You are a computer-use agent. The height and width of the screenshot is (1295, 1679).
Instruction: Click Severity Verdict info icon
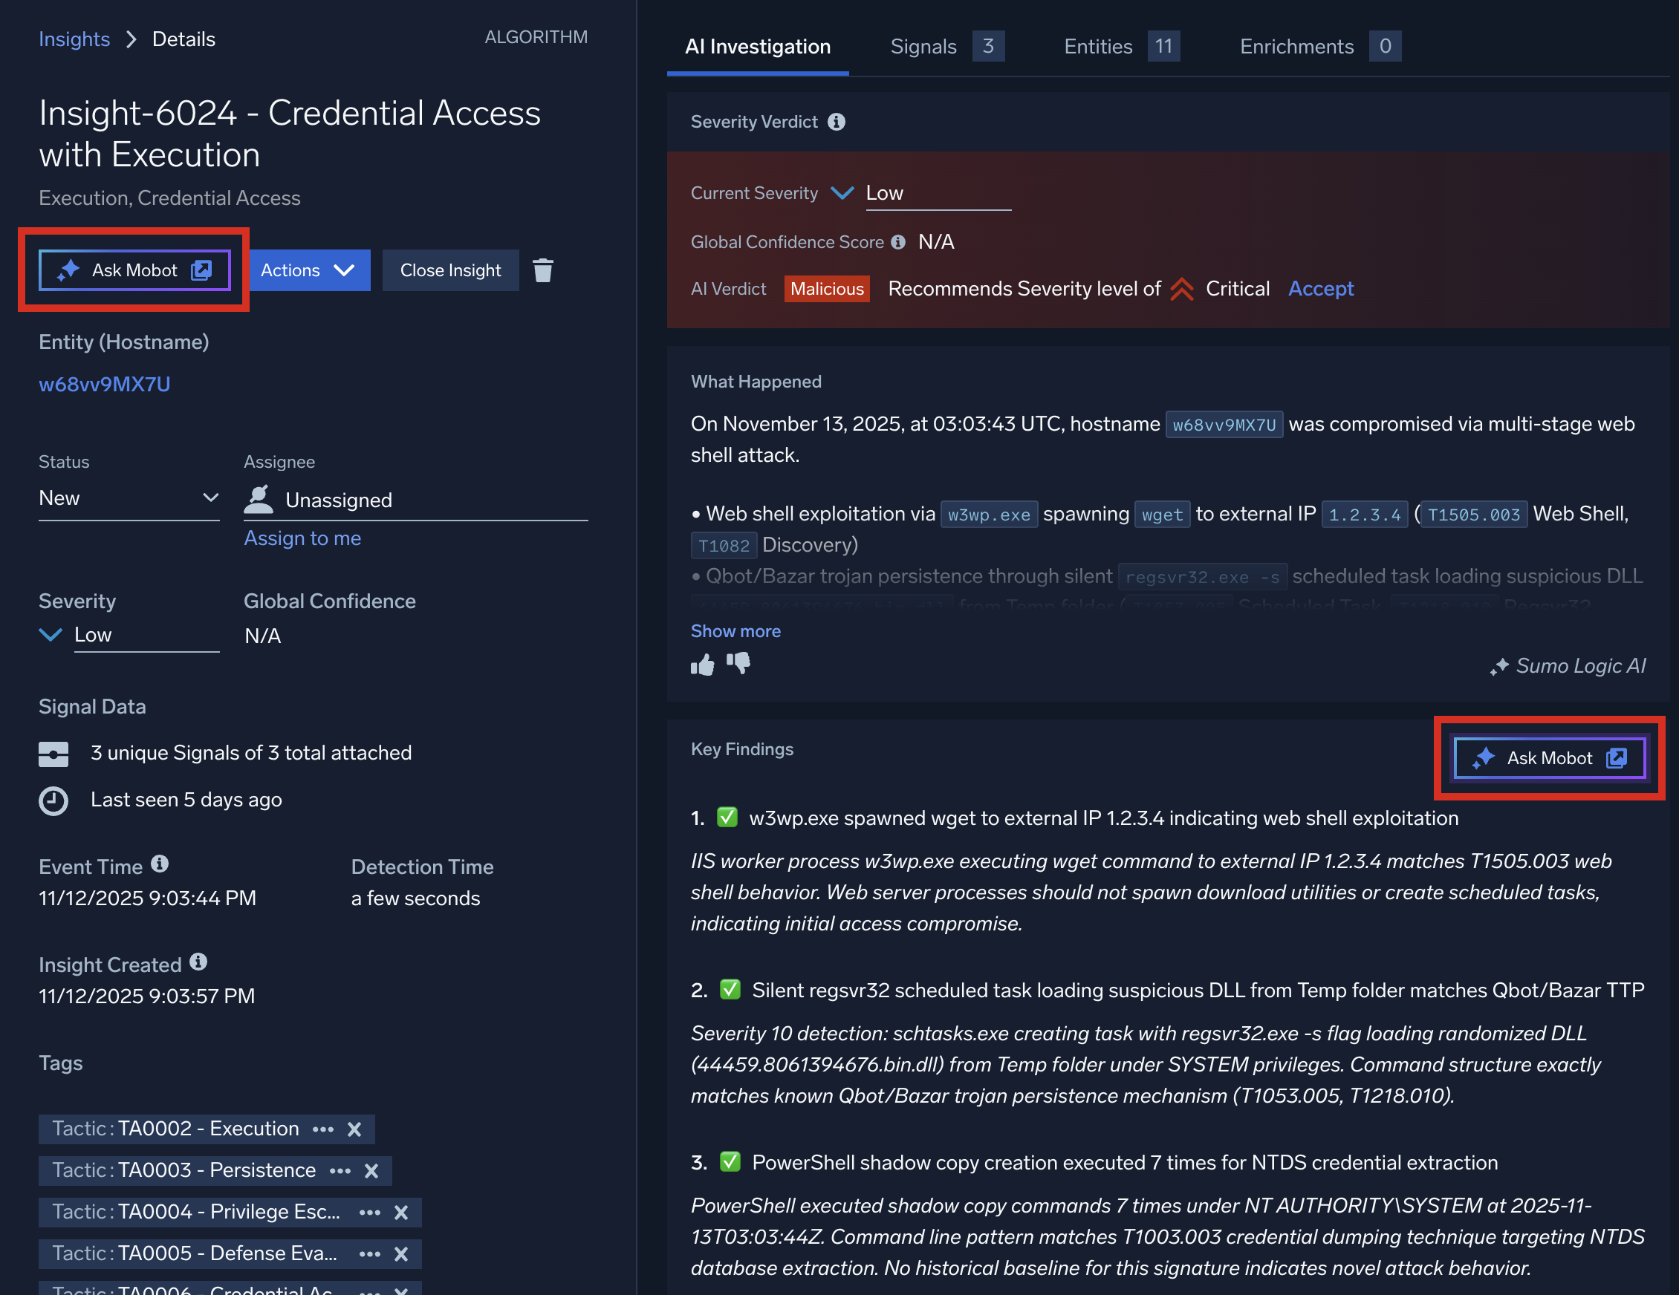click(x=837, y=123)
